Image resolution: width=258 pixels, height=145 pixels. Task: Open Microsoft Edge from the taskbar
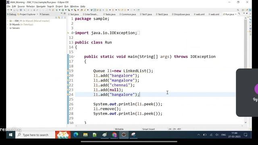[x=76, y=135]
